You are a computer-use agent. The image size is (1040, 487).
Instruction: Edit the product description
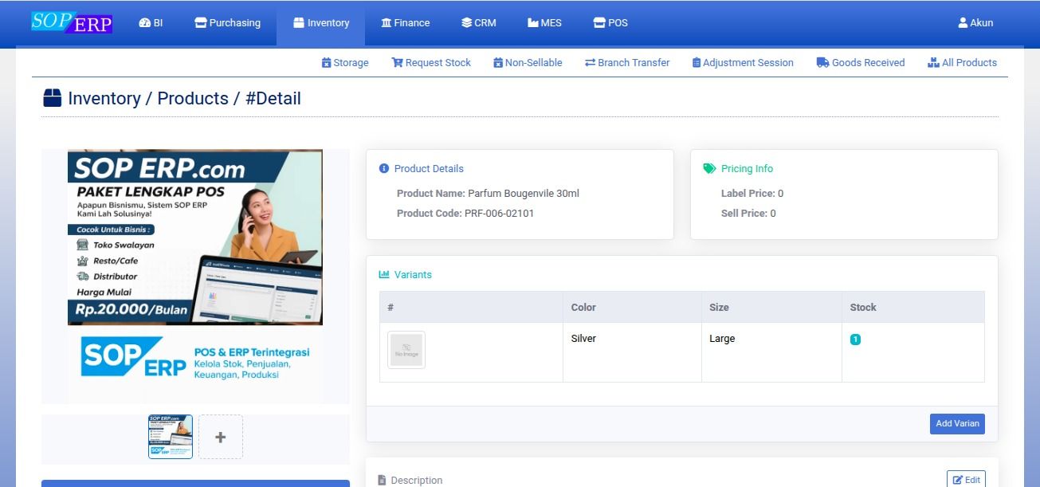click(x=966, y=480)
